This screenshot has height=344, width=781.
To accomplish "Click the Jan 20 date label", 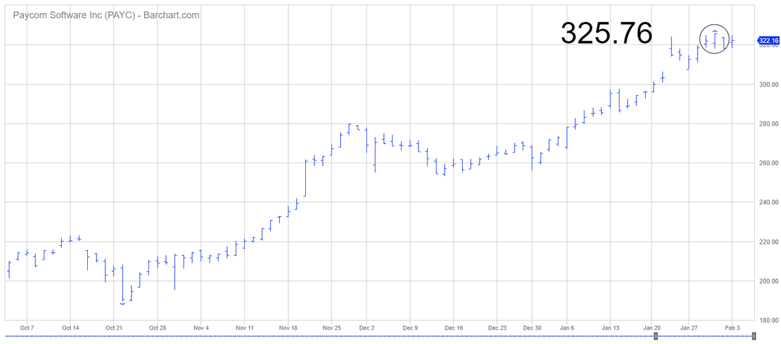I will [653, 328].
